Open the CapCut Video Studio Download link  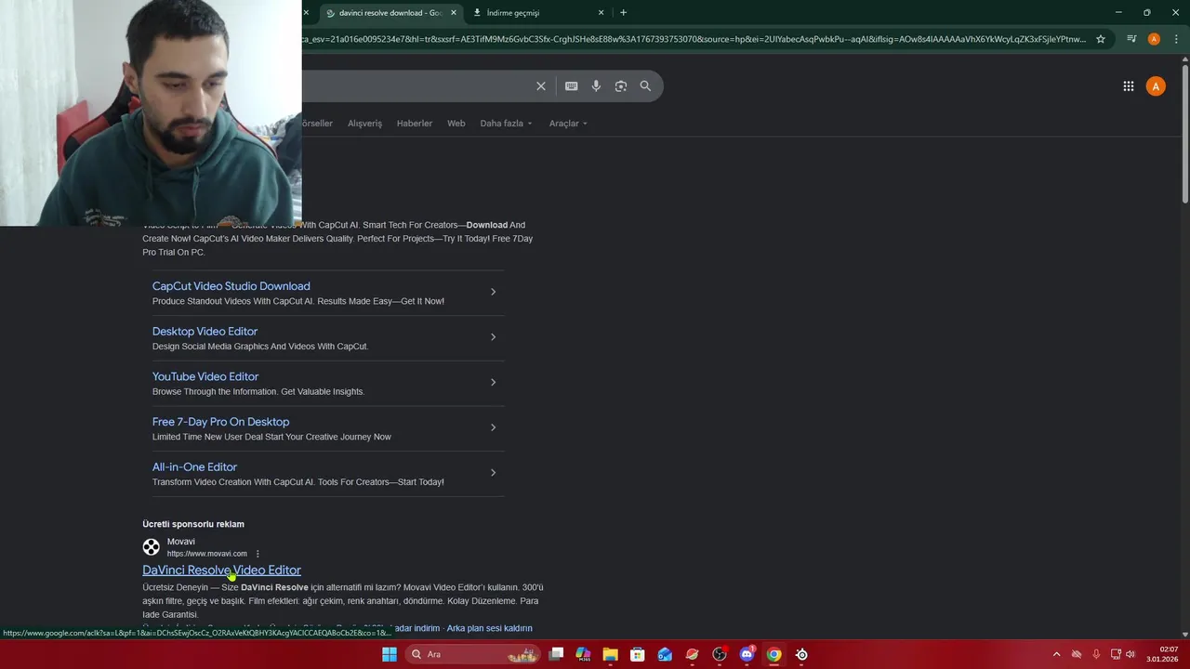[231, 286]
